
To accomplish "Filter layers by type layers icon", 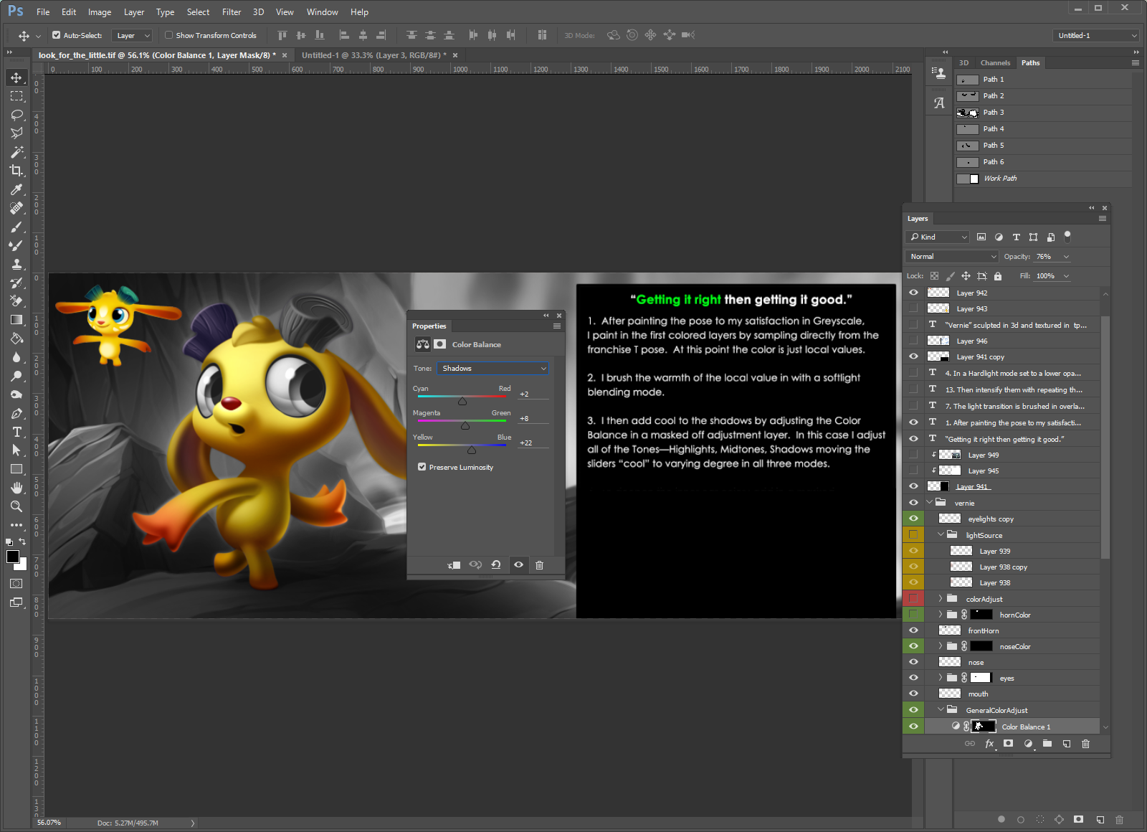I will click(1016, 237).
